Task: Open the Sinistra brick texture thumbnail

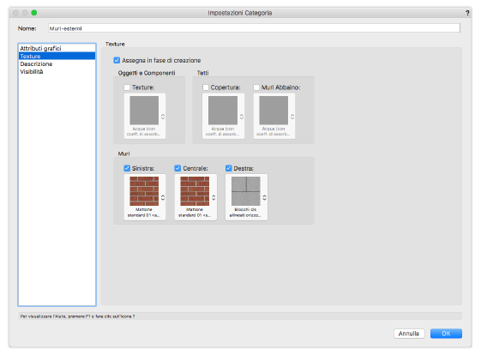Action: coord(144,191)
